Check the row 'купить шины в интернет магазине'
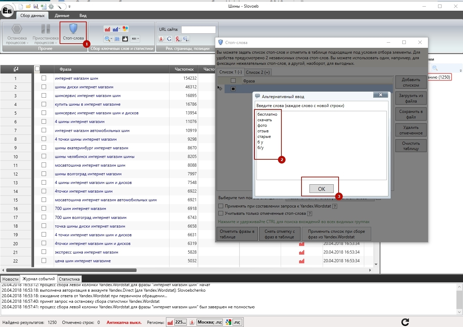The image size is (463, 327). pyautogui.click(x=44, y=104)
